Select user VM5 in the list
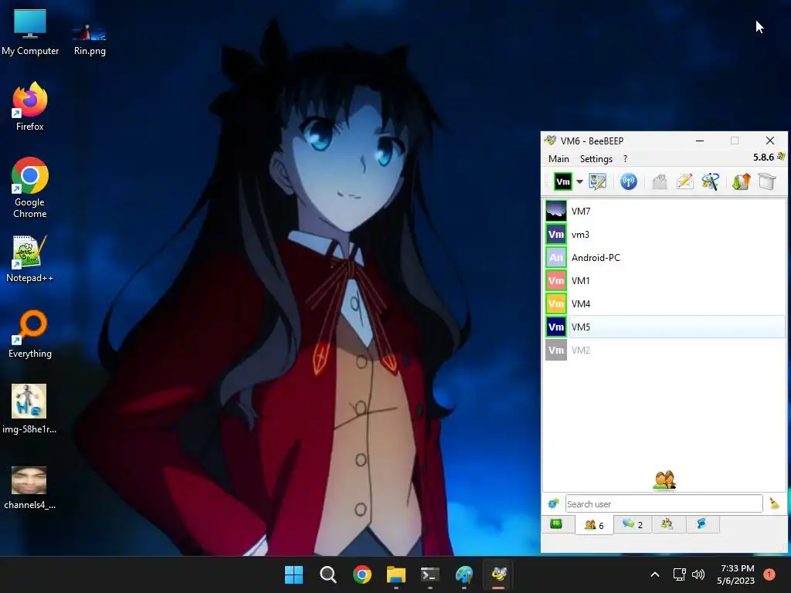Viewport: 791px width, 593px height. (x=664, y=327)
